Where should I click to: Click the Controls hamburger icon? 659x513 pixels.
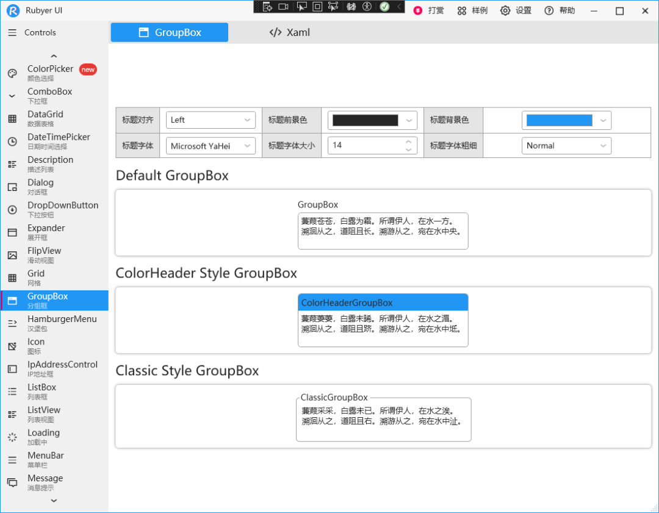pos(13,32)
